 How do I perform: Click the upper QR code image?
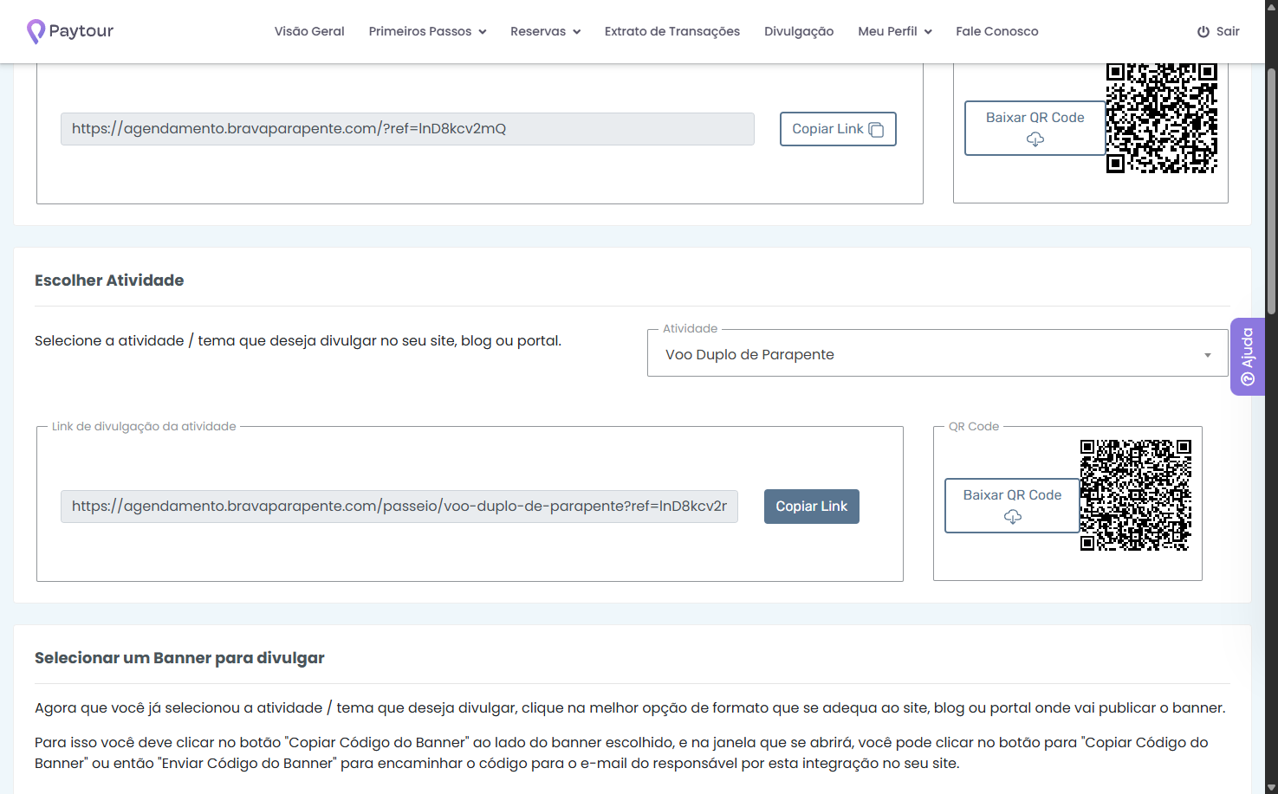tap(1162, 118)
